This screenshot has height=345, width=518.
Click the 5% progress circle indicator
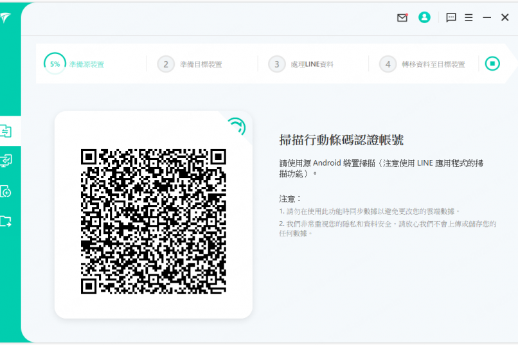[55, 64]
